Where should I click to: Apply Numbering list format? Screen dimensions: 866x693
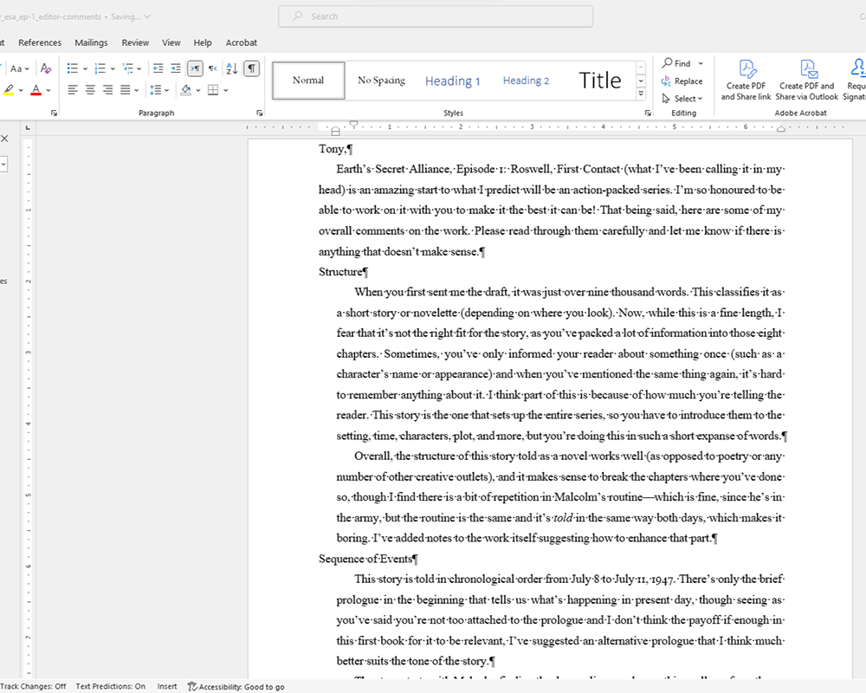pyautogui.click(x=100, y=68)
